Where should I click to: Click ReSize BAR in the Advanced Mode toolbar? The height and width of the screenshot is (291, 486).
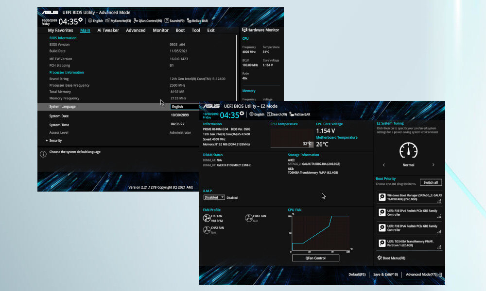197,21
